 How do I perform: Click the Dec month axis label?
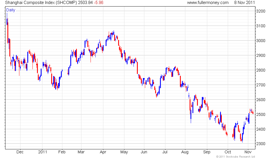[x=20, y=152]
